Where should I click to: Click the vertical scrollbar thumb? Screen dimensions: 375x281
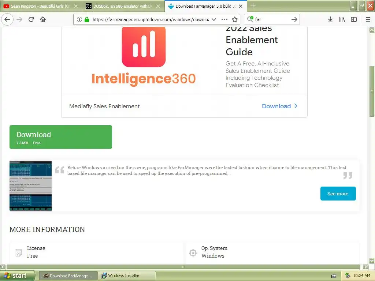(x=372, y=91)
